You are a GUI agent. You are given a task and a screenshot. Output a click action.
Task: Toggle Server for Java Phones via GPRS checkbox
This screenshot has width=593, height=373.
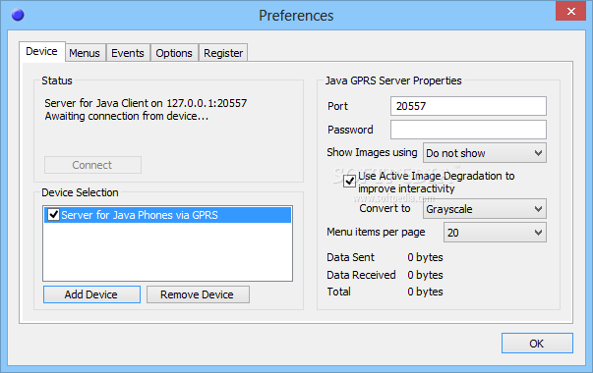pos(53,214)
